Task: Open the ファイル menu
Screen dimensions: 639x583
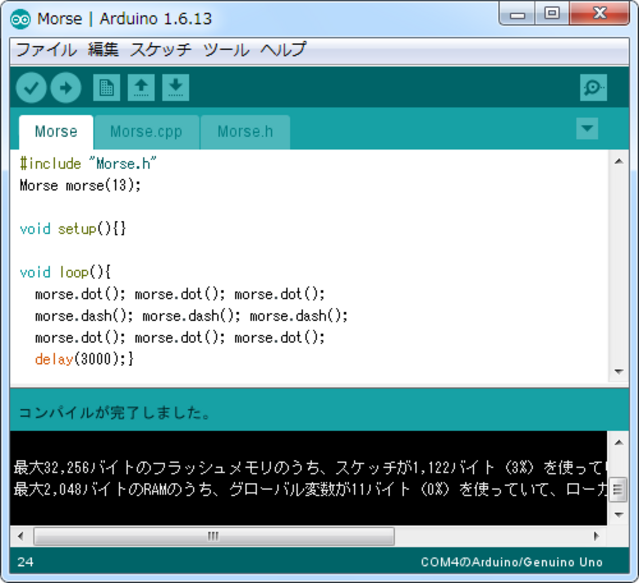Action: coord(46,50)
